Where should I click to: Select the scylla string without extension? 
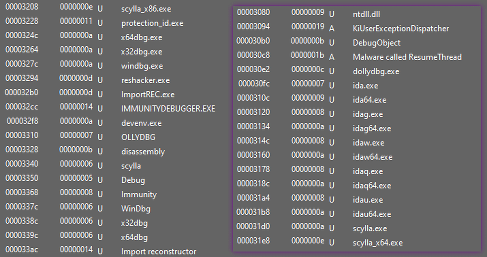pos(131,166)
